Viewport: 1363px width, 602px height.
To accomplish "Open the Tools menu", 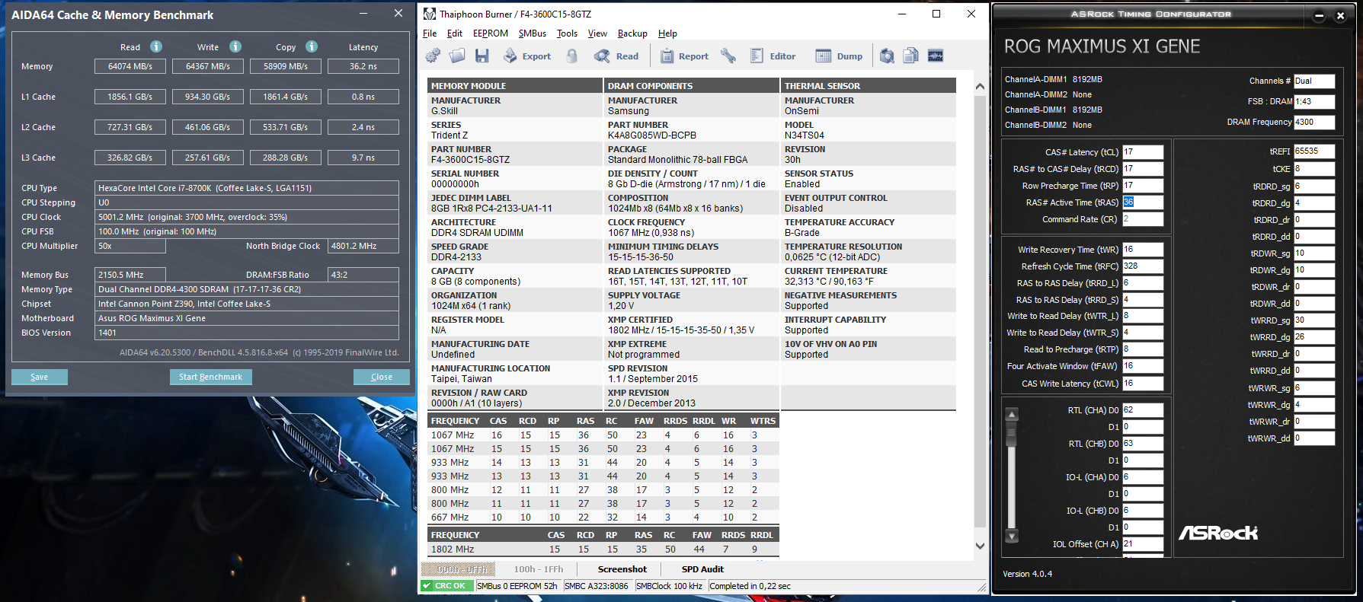I will tap(567, 33).
